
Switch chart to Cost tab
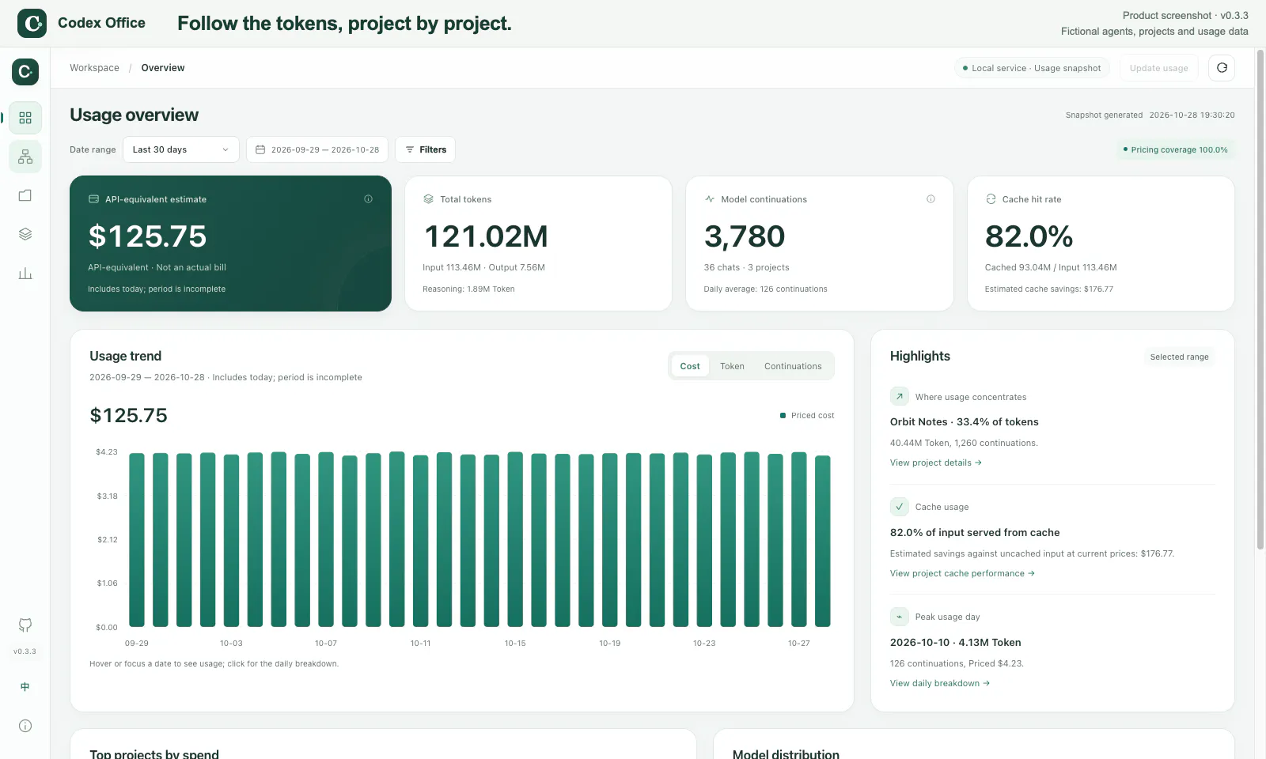pos(690,366)
